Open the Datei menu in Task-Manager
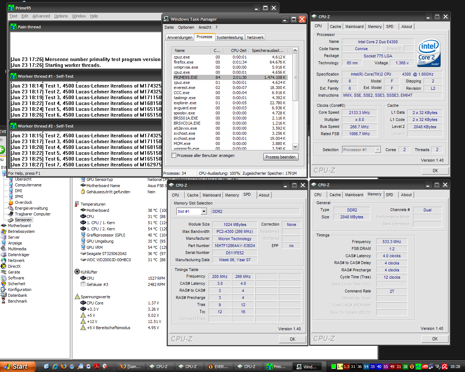This screenshot has height=372, width=465. pos(169,27)
